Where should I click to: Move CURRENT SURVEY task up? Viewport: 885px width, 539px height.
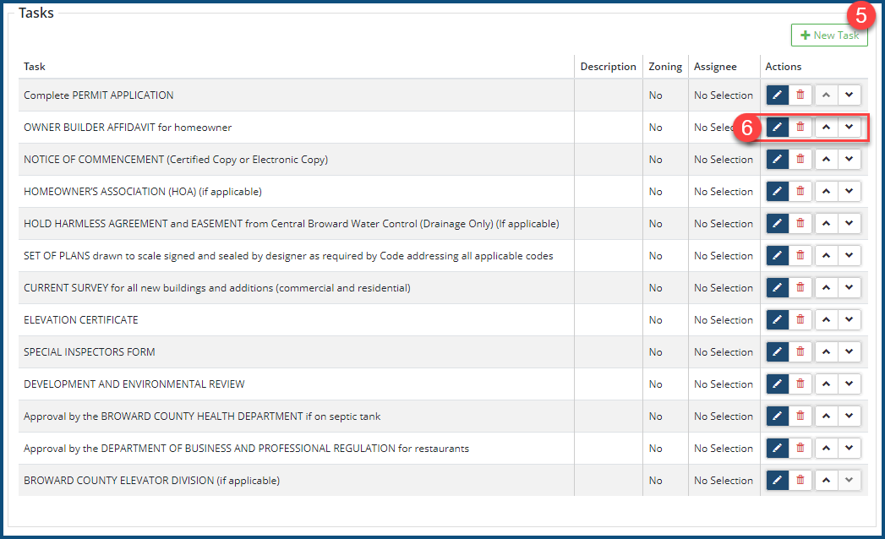pyautogui.click(x=827, y=288)
